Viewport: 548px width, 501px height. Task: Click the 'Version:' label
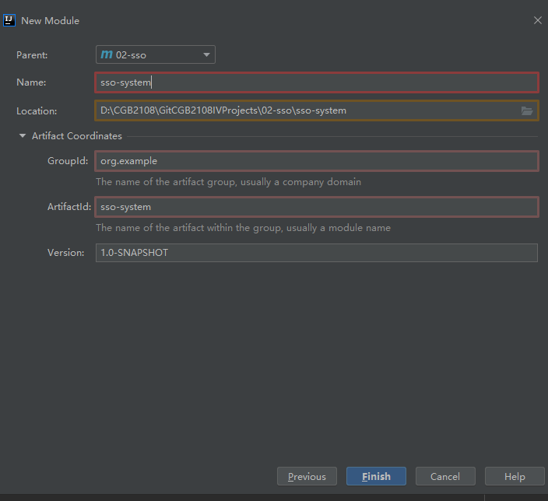click(x=65, y=253)
